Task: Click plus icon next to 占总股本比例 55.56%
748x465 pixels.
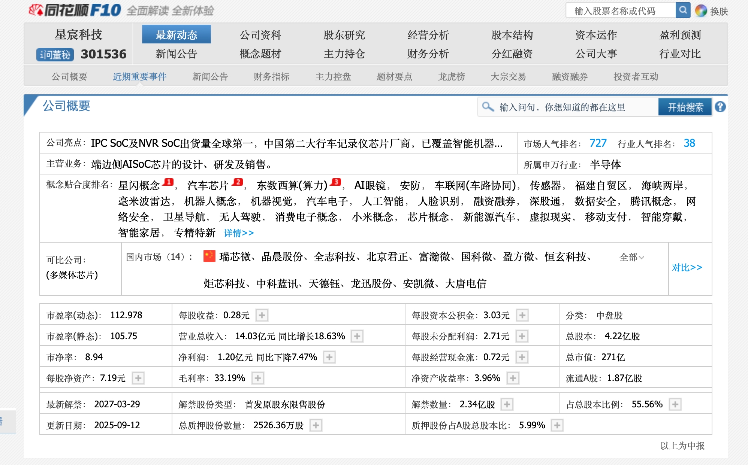Action: click(x=675, y=404)
